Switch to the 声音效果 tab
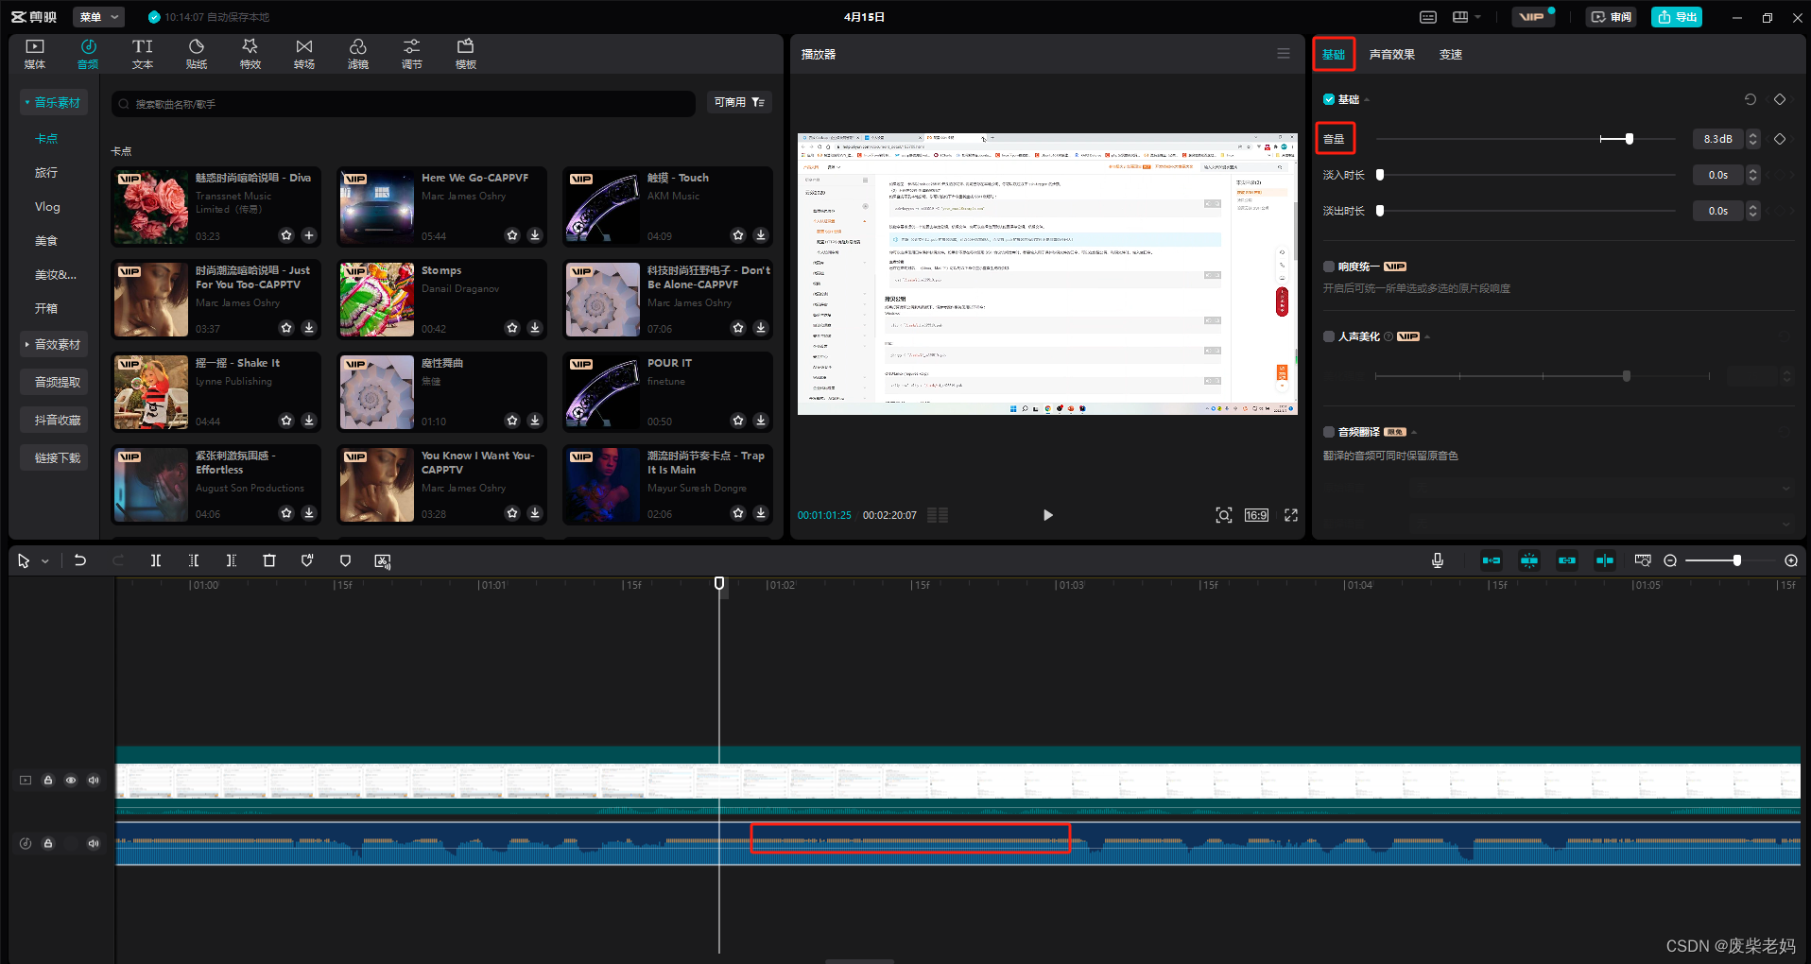1811x964 pixels. 1392,55
